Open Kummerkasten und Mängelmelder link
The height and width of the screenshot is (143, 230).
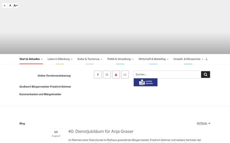pos(41,94)
